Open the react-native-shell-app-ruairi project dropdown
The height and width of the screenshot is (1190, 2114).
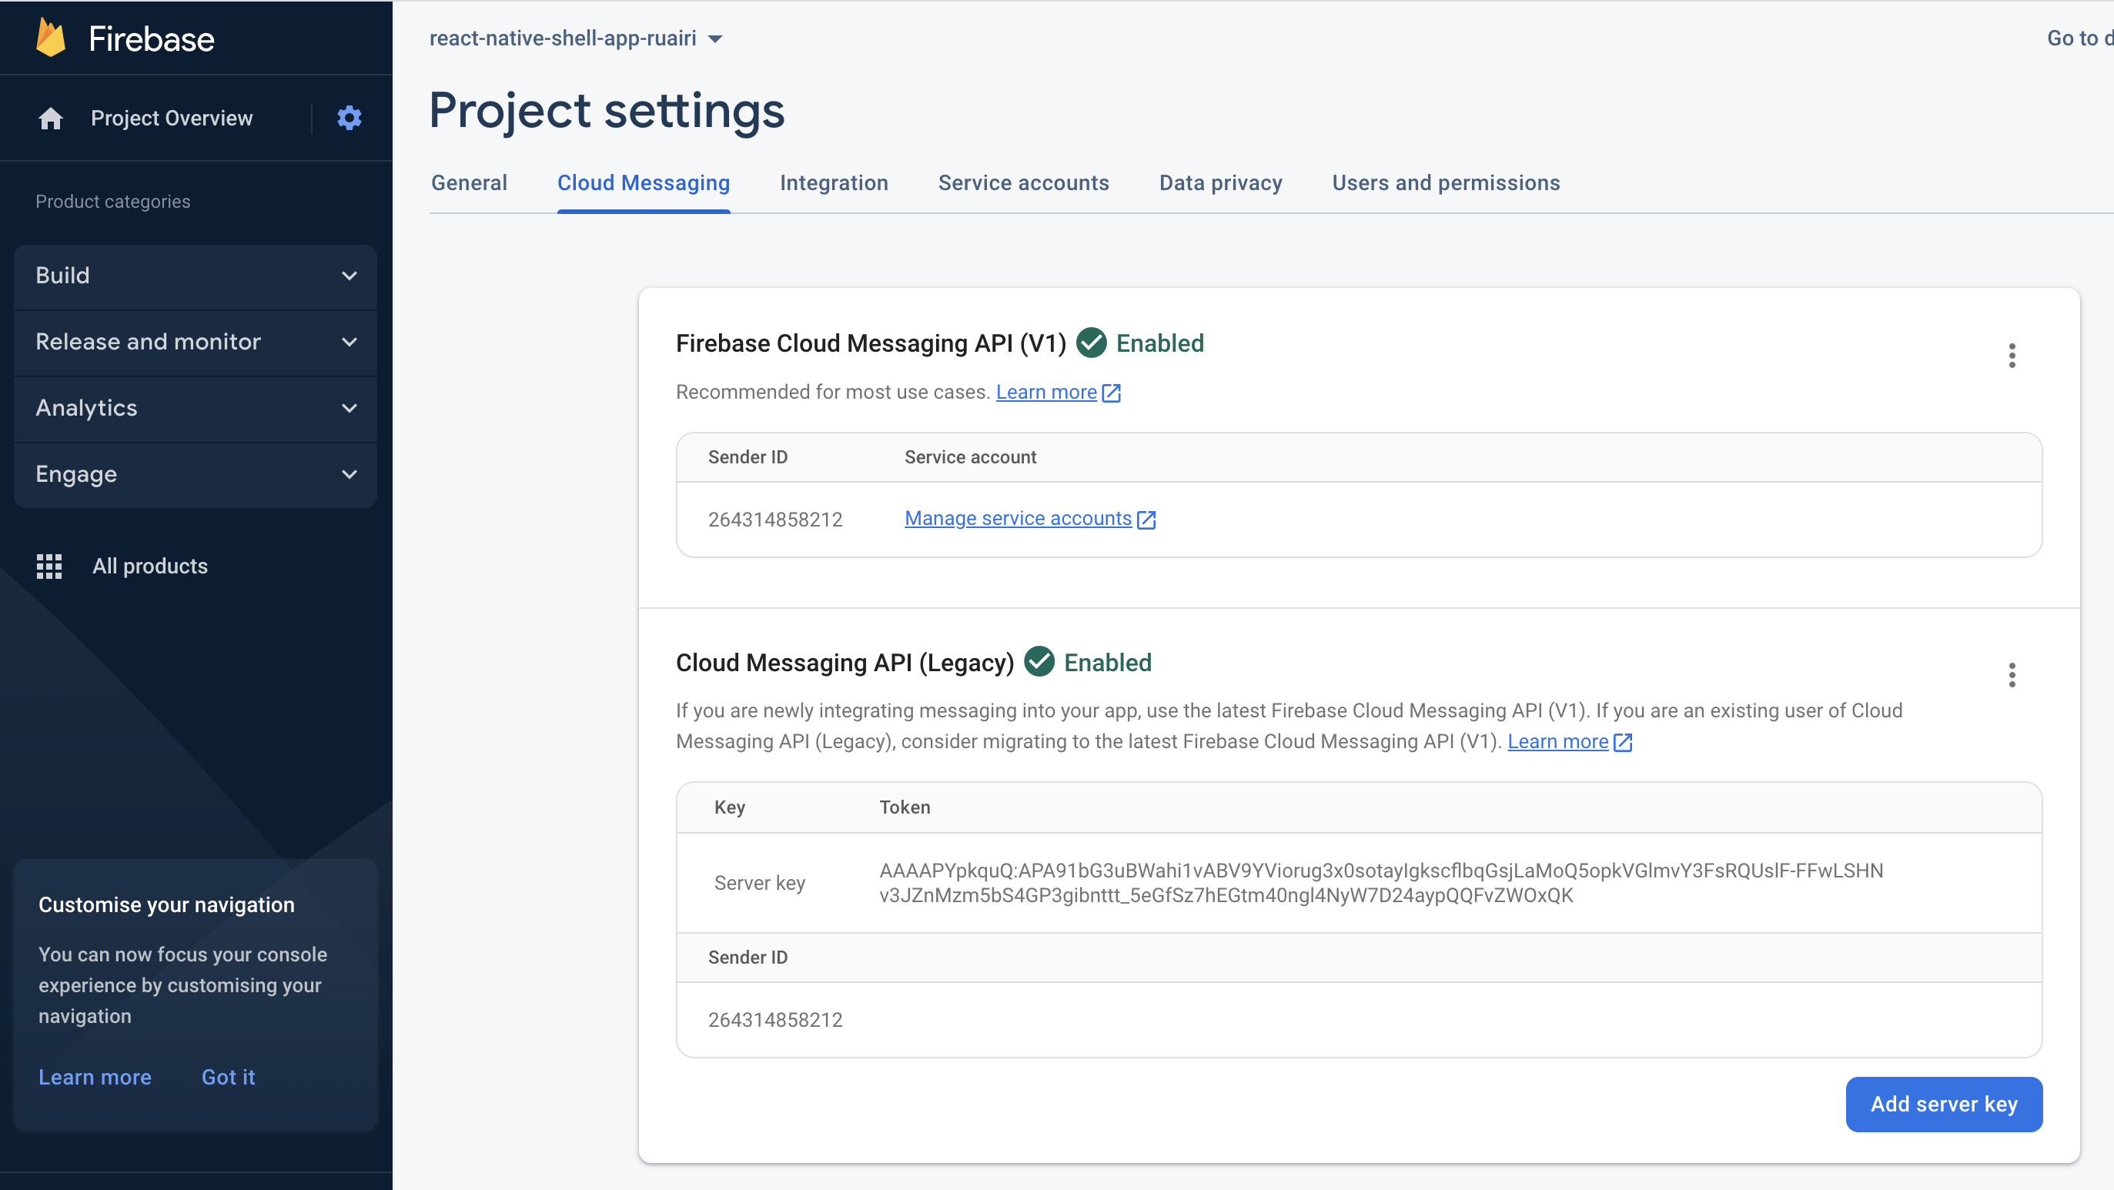[576, 38]
